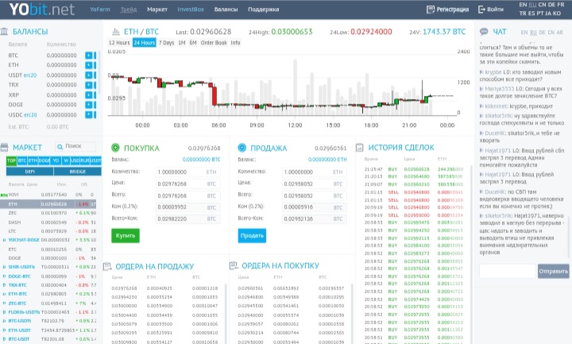Click the plus deposit icon for TRX balance
This screenshot has width=572, height=344.
tap(89, 85)
